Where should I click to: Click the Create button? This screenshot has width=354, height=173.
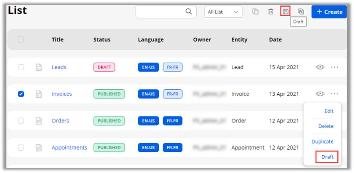(x=329, y=12)
